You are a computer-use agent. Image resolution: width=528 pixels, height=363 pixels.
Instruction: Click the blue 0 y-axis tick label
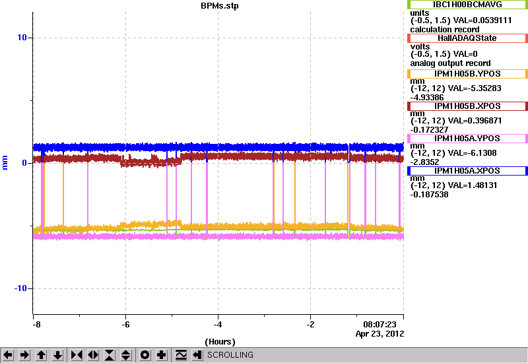[24, 163]
